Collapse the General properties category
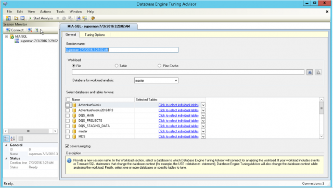 [x=6, y=145]
